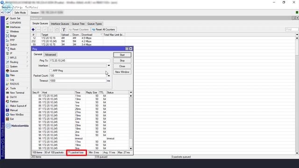The width and height of the screenshot is (299, 168).
Task: Open the Bridge section
Action: click(x=13, y=36)
